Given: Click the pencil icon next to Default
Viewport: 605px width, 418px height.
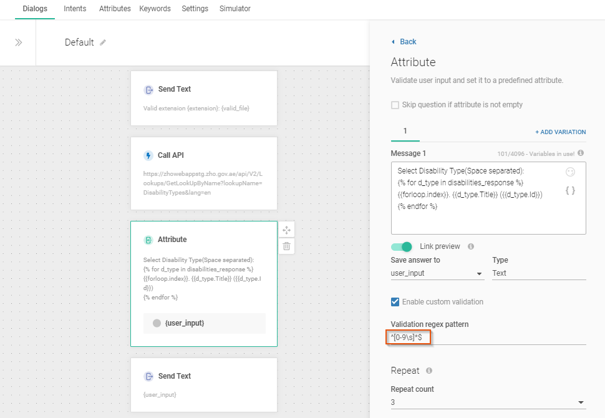Looking at the screenshot, I should point(103,42).
